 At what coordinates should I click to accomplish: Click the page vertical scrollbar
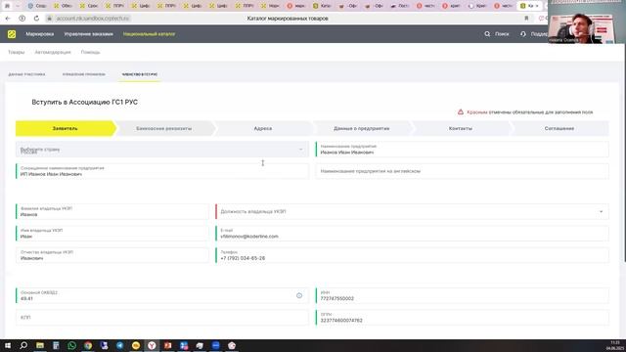(624, 152)
